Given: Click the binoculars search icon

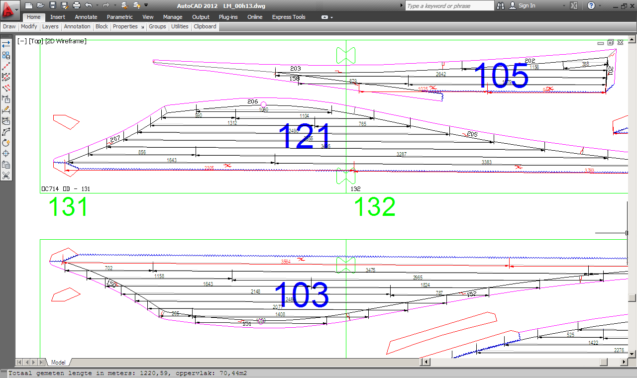Looking at the screenshot, I should [500, 5].
